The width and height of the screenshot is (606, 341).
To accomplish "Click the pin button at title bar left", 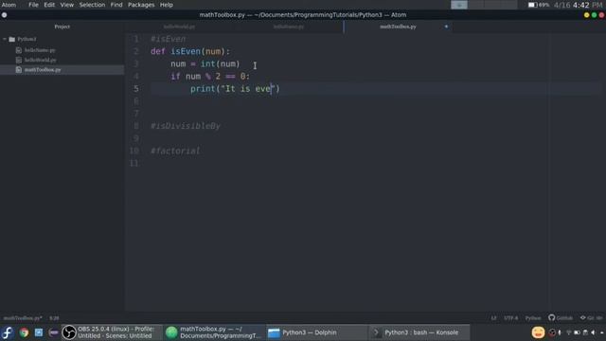I will tap(4, 15).
